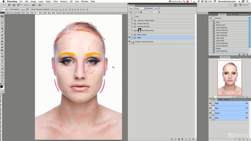Select the Lasso tool
The image size is (251, 141).
pos(2,22)
